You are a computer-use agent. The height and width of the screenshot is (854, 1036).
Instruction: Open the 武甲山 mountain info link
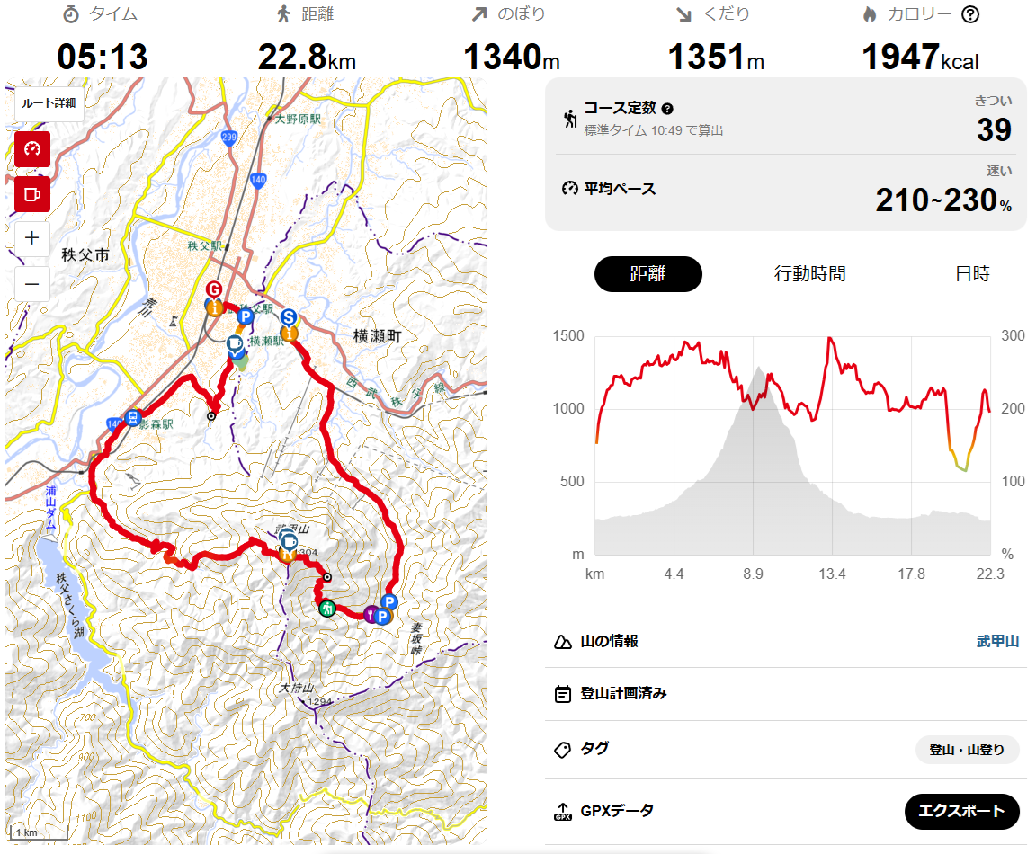997,641
